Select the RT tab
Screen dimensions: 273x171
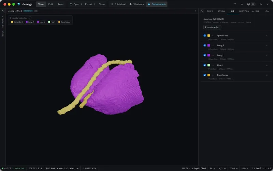233,11
